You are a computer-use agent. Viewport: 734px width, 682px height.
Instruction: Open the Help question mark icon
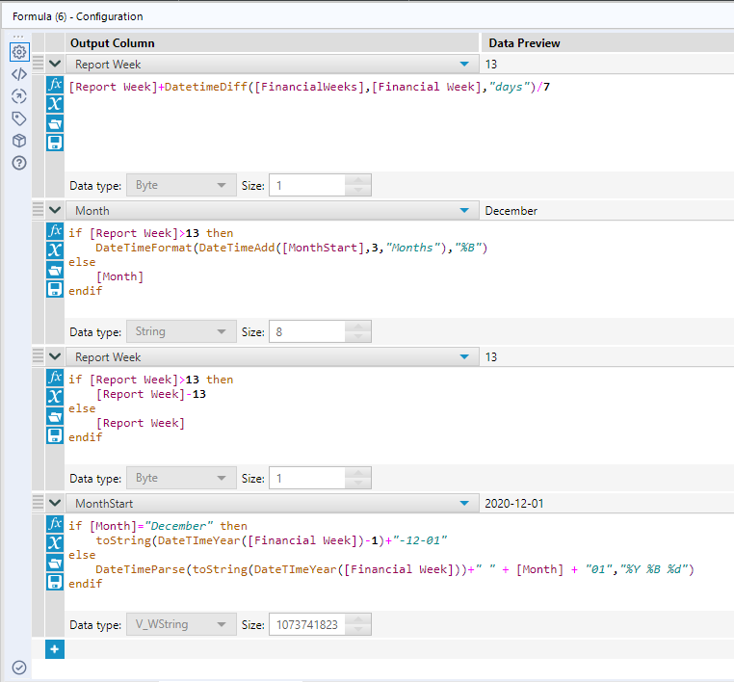tap(19, 163)
